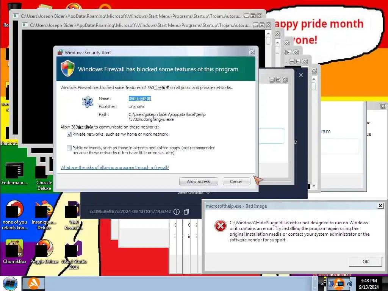Expand the See details chevron
This screenshot has height=291, width=388.
208,192
